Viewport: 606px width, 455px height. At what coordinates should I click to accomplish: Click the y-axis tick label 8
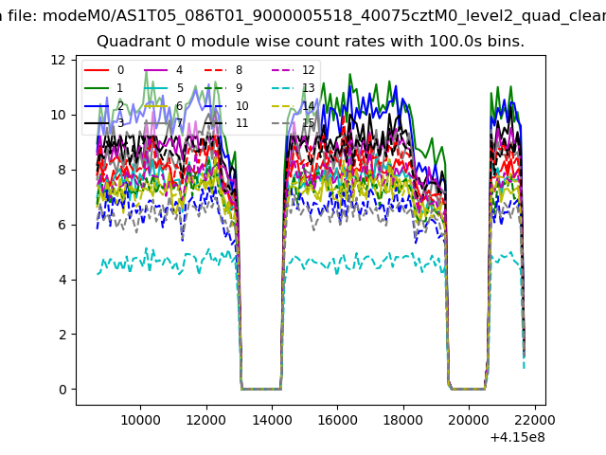coord(62,170)
